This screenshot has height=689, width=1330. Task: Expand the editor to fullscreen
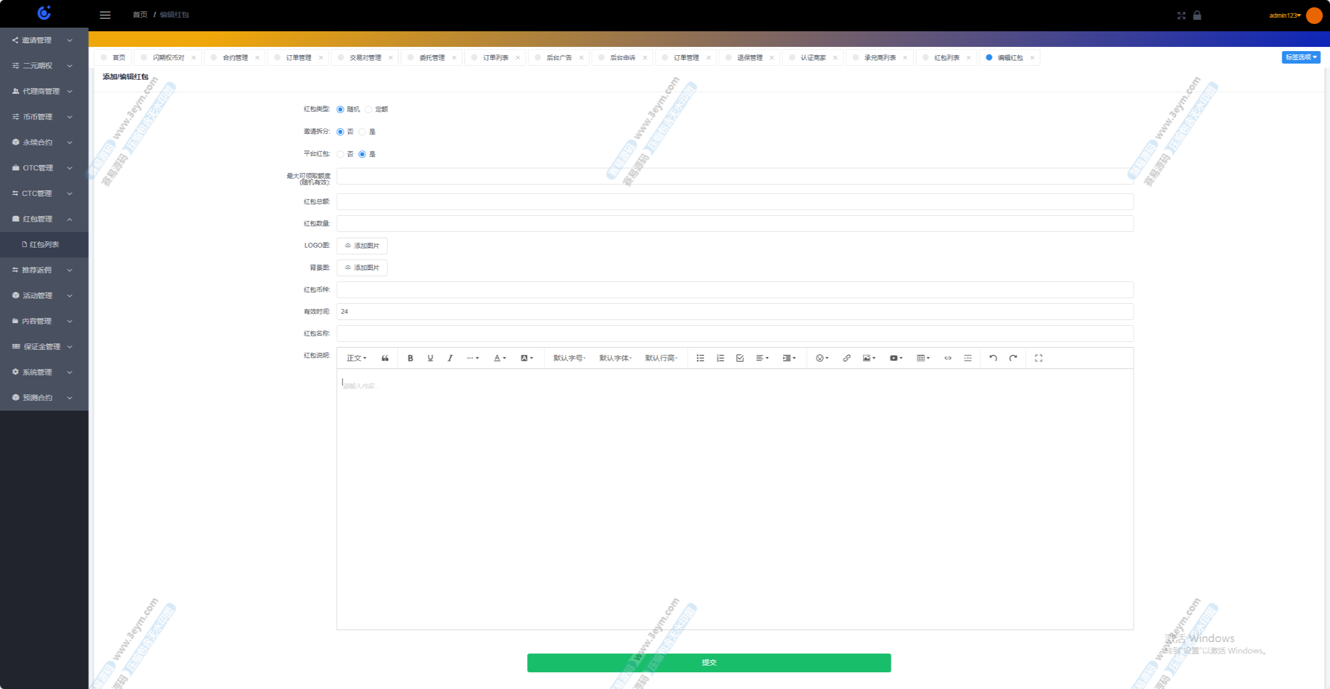pyautogui.click(x=1038, y=358)
